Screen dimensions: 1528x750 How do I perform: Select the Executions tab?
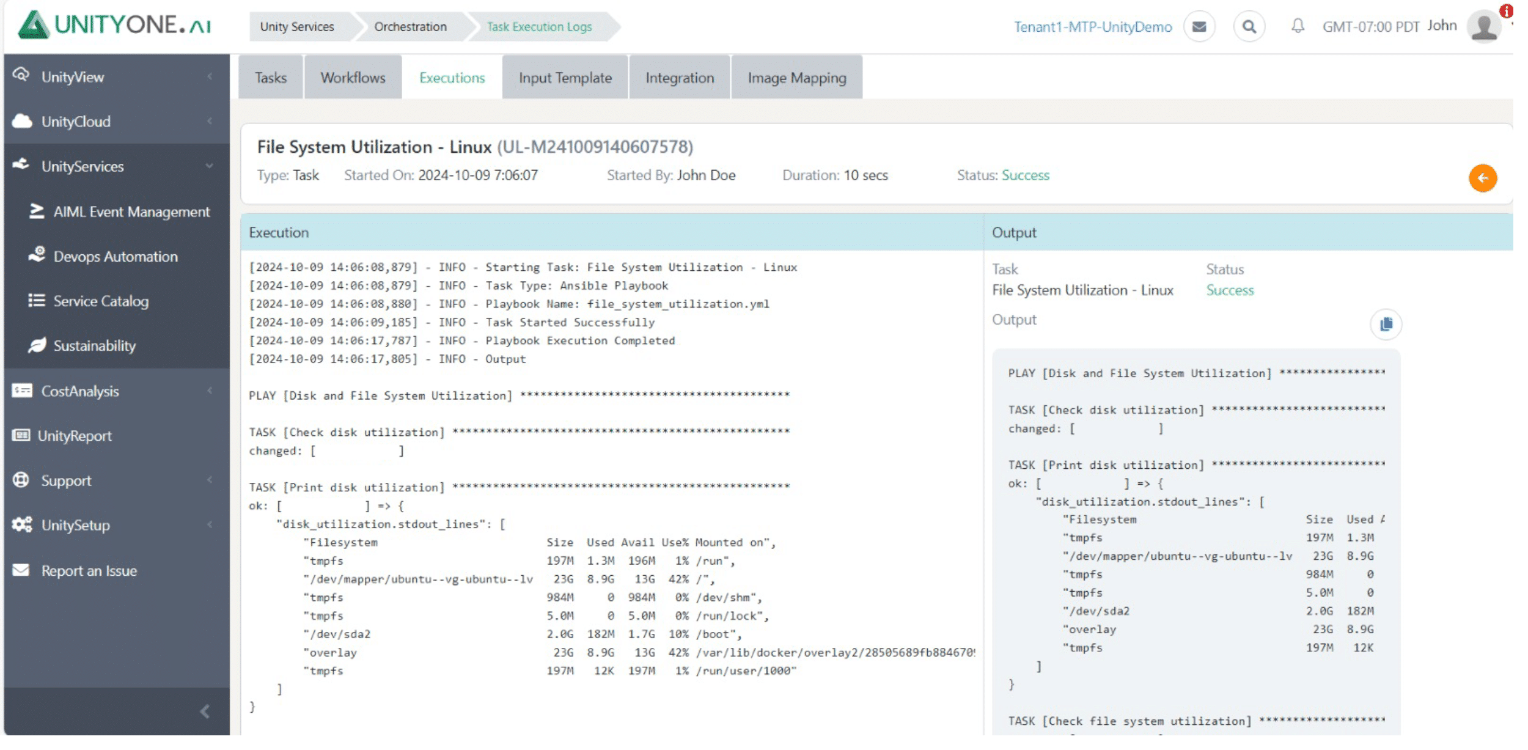[x=452, y=78]
